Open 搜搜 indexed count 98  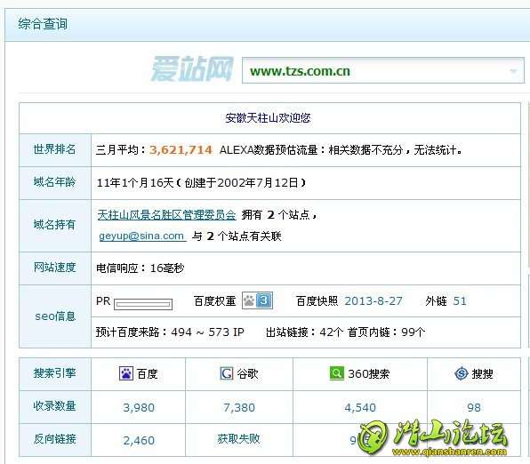[474, 408]
